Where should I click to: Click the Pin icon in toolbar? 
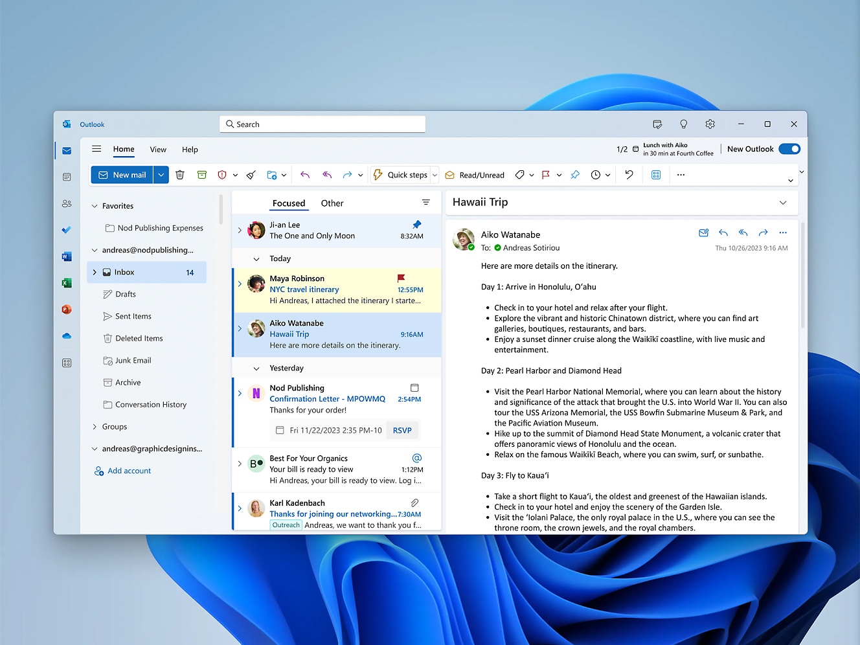point(575,175)
